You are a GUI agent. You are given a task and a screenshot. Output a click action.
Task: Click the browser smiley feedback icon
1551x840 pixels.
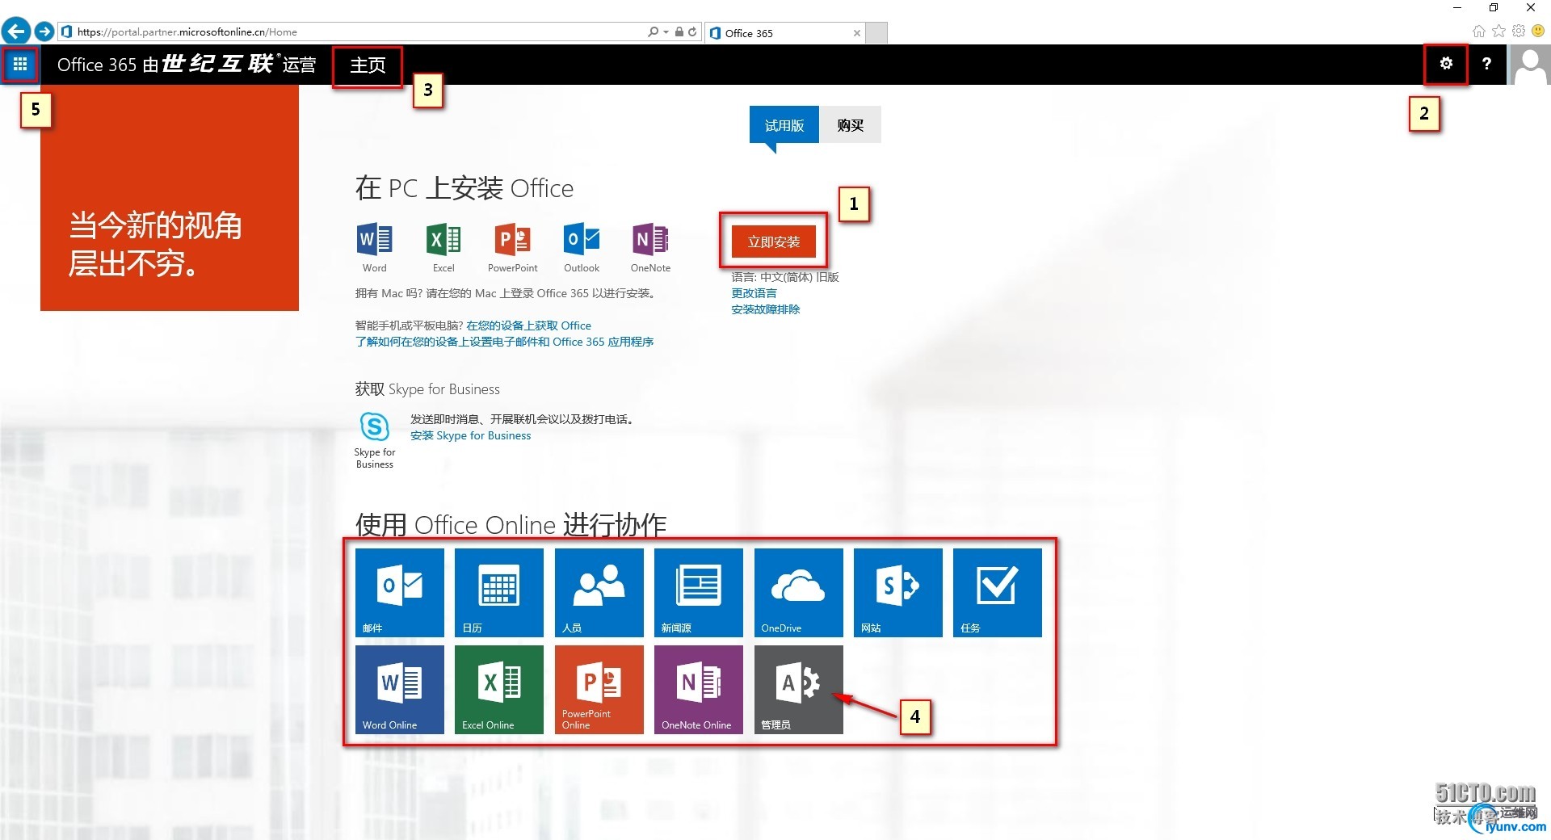1538,31
